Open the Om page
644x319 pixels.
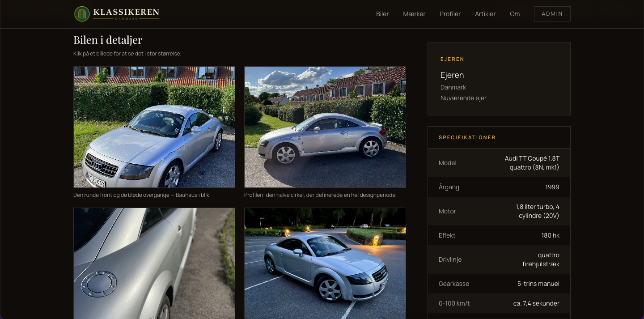pos(515,14)
